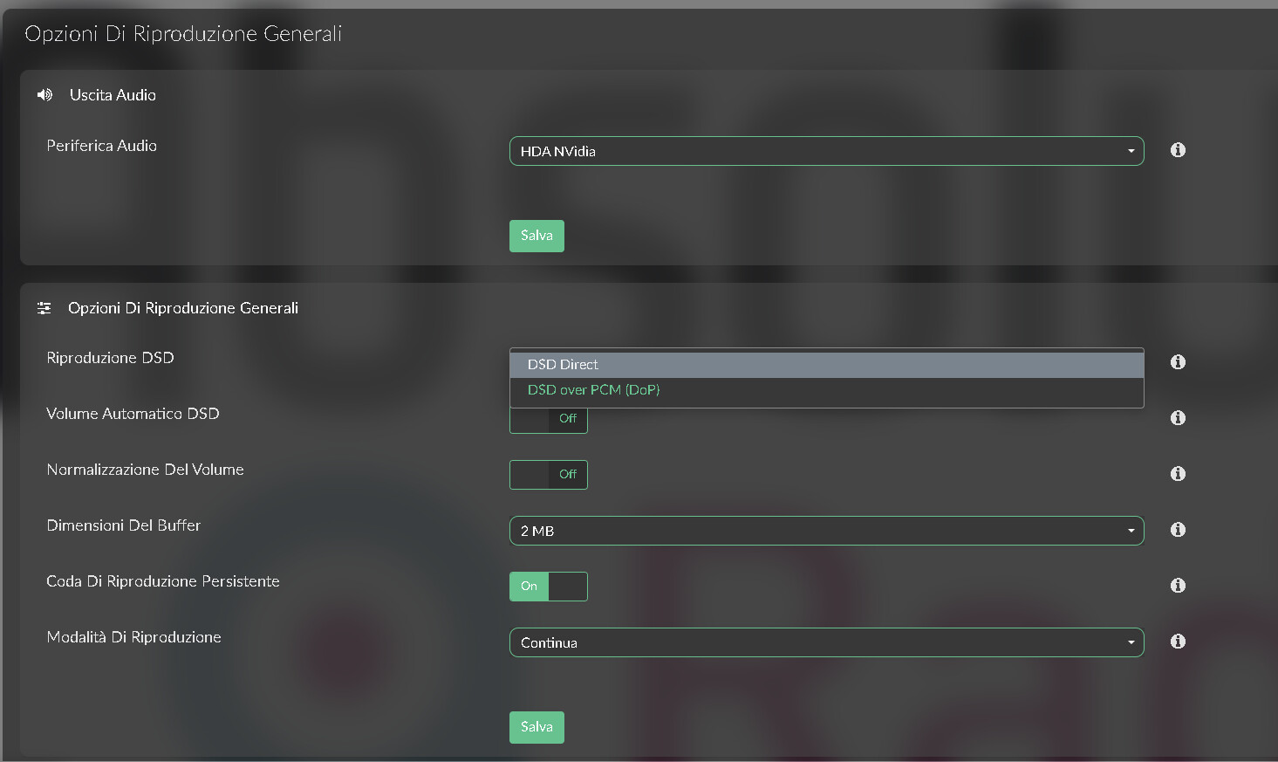Click info icon for Volume Automatico DSD
This screenshot has width=1278, height=762.
click(1178, 418)
